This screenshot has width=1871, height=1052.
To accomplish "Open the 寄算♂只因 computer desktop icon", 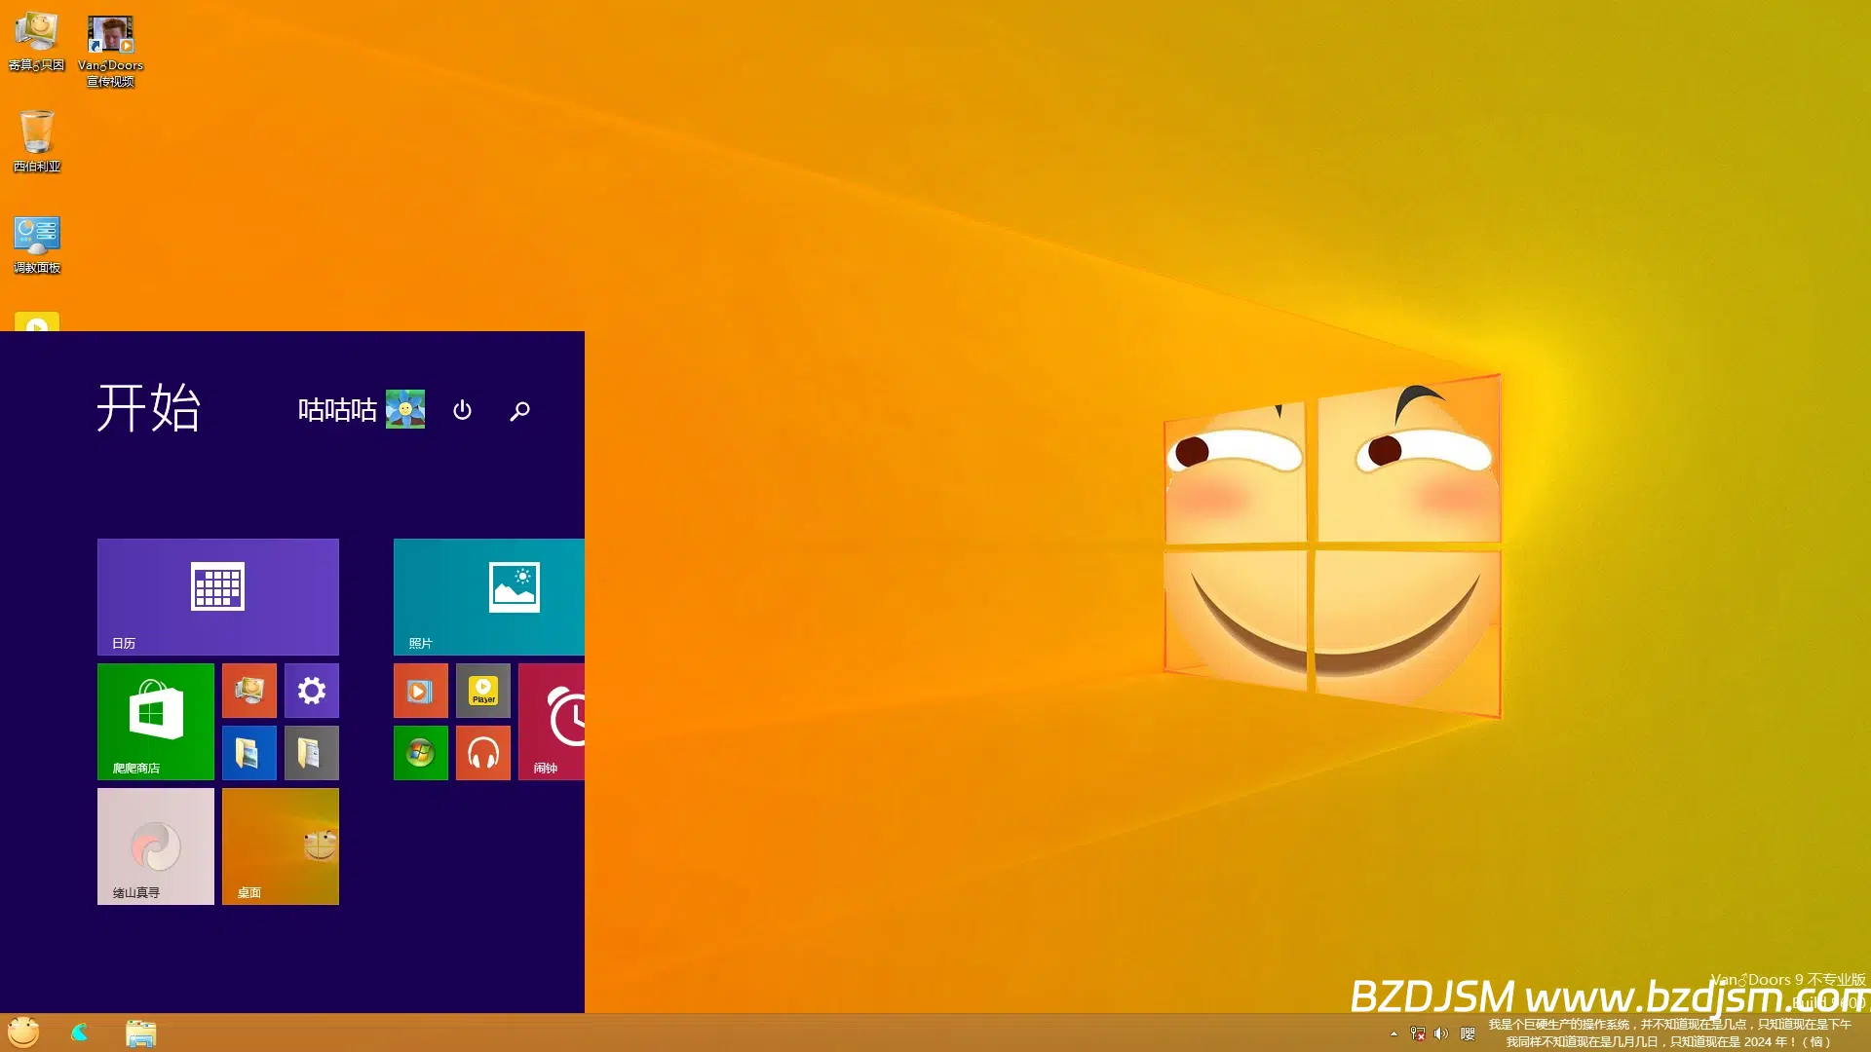I will 37,42.
